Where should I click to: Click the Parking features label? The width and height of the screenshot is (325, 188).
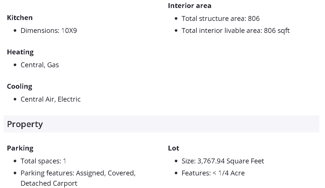(x=47, y=173)
